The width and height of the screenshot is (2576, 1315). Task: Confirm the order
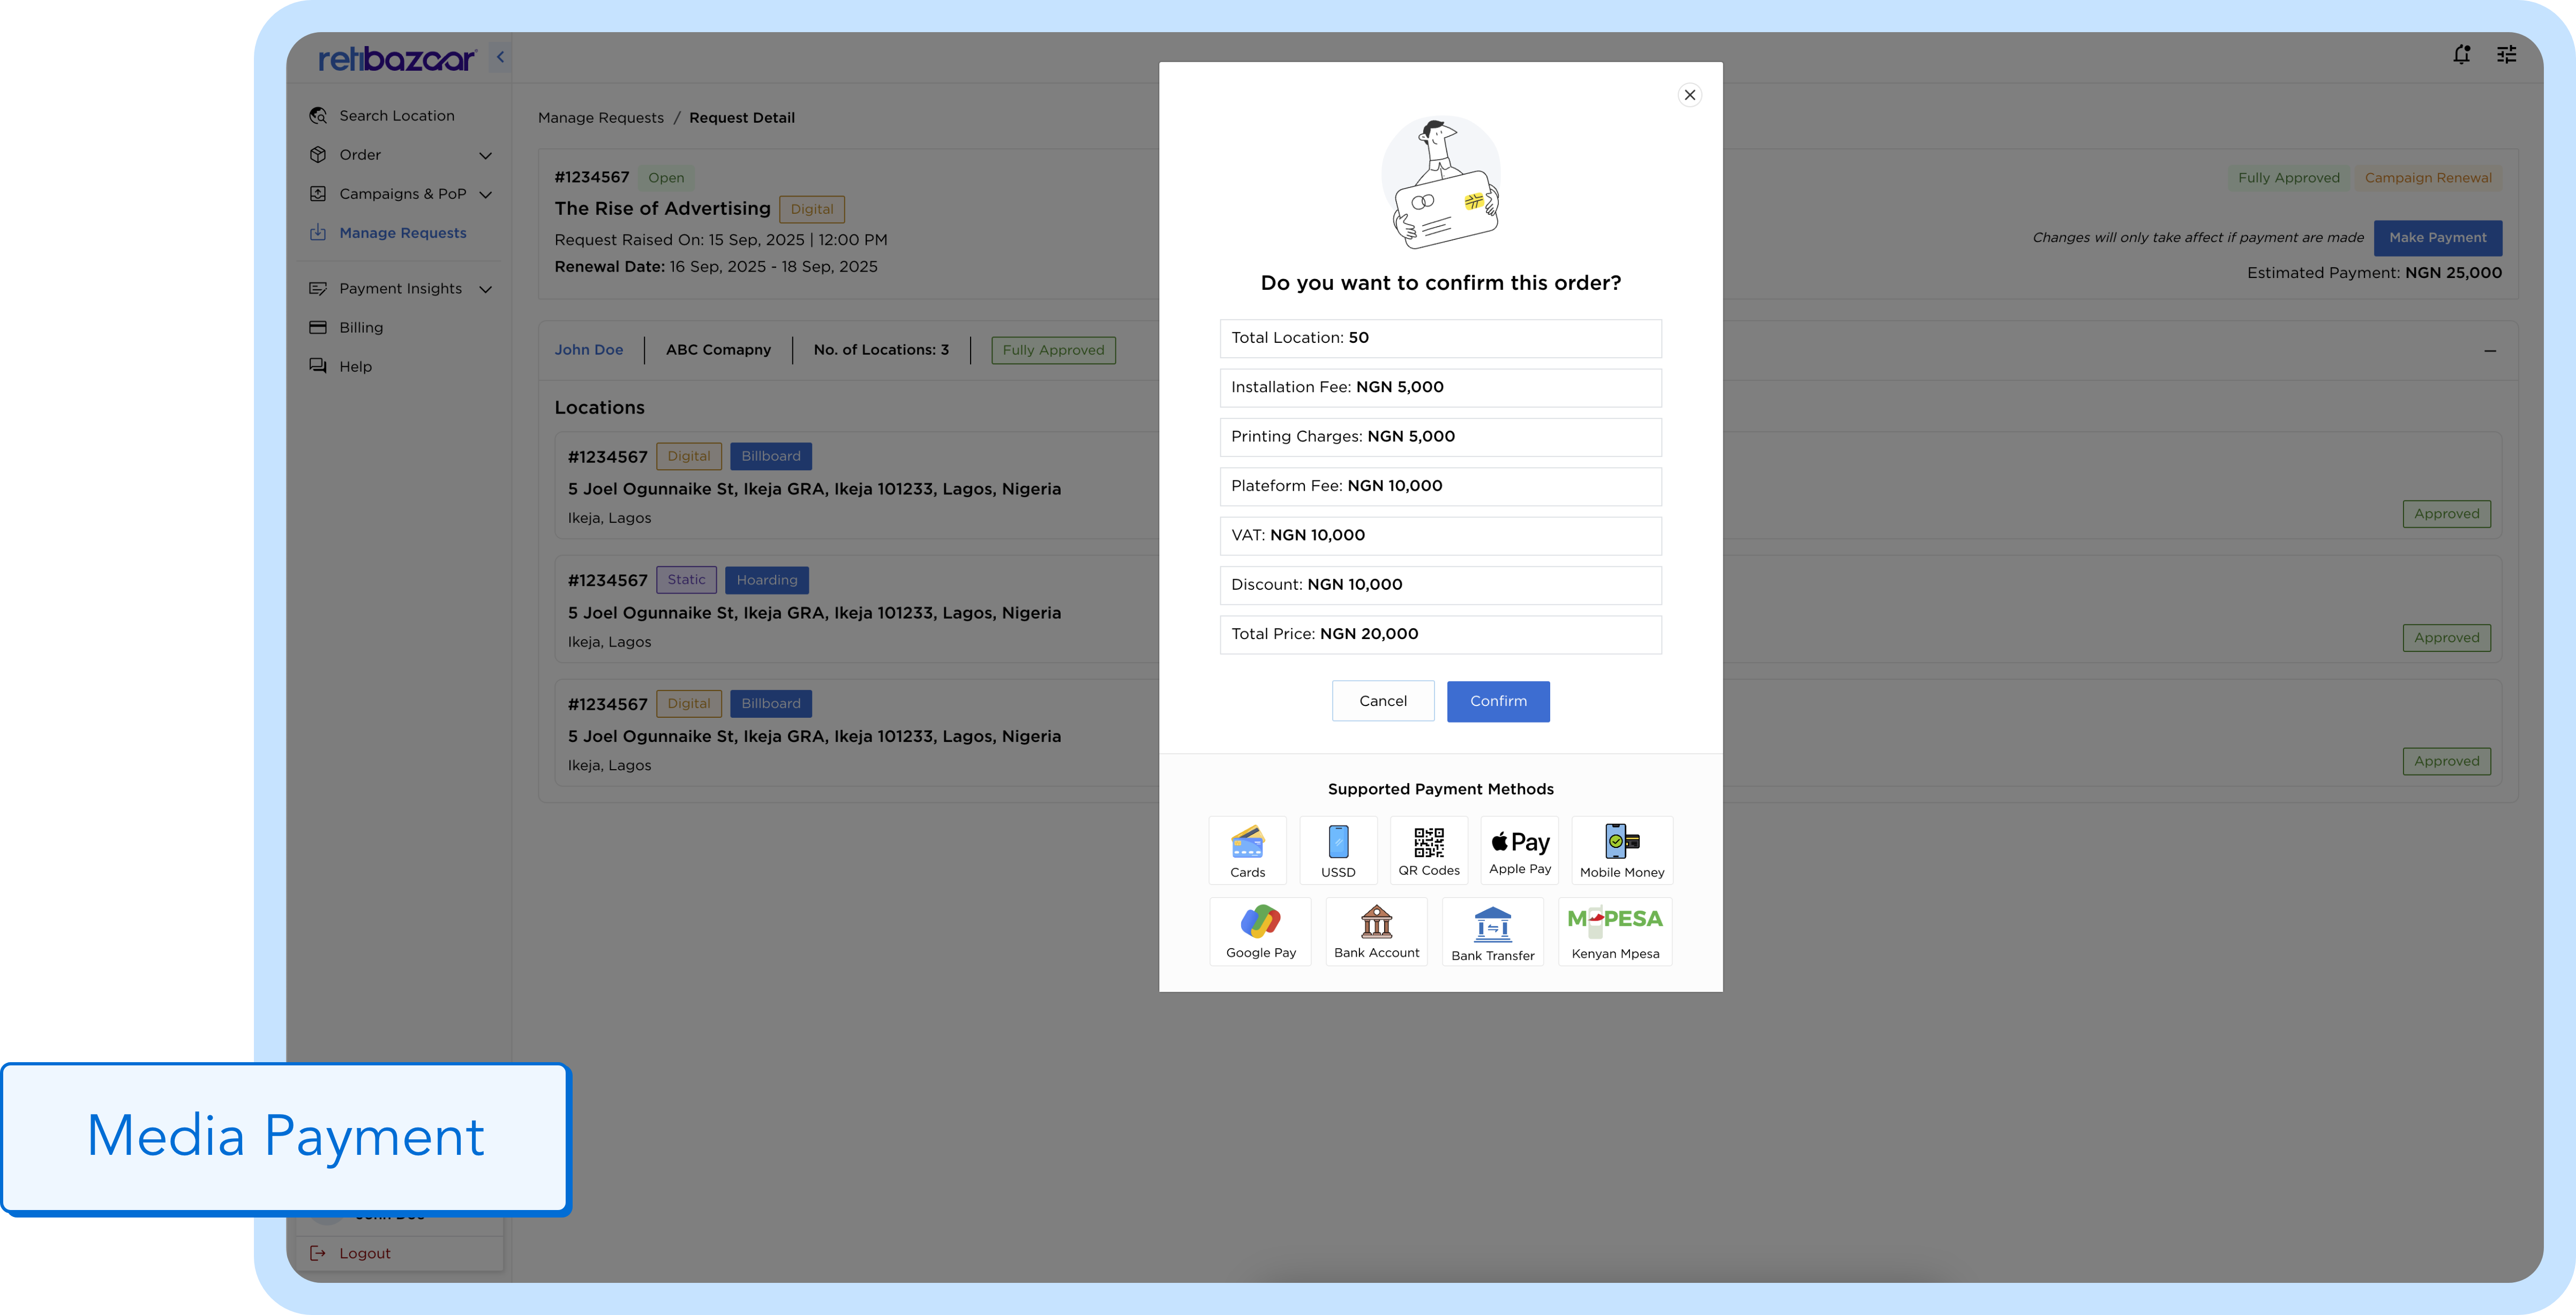point(1498,701)
